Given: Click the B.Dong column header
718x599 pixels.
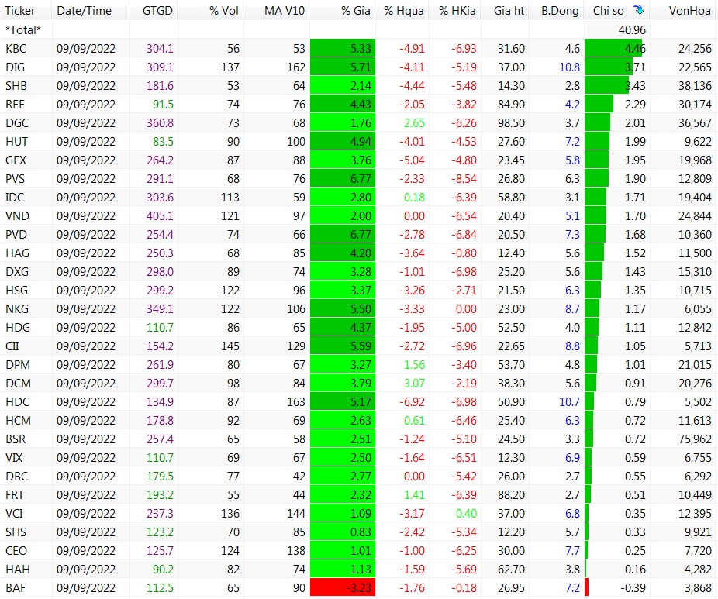Looking at the screenshot, I should pyautogui.click(x=560, y=11).
